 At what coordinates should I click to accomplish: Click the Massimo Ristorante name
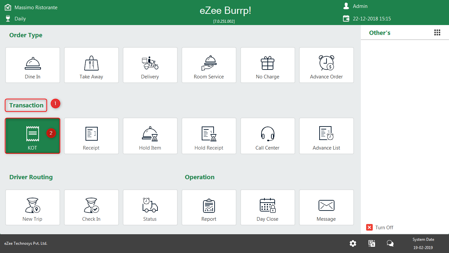36,8
